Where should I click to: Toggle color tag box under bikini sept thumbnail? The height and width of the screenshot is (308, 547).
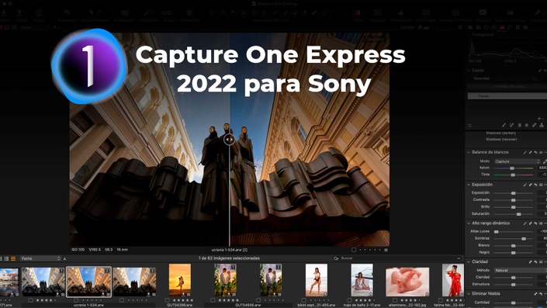click(x=304, y=300)
